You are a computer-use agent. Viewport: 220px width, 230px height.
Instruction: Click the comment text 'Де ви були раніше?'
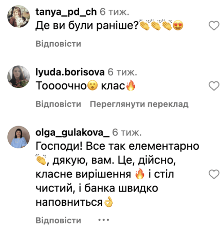[87, 26]
